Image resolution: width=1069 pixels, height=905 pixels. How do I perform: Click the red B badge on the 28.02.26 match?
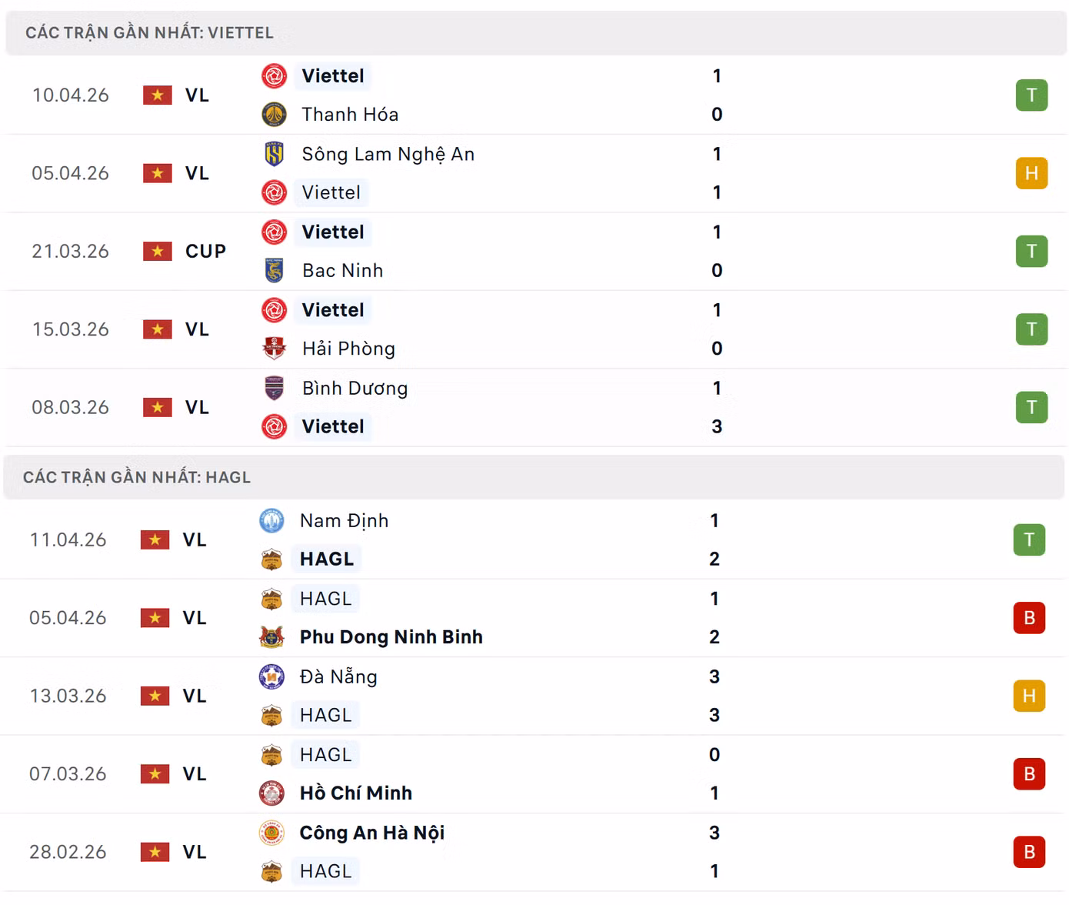(1029, 852)
